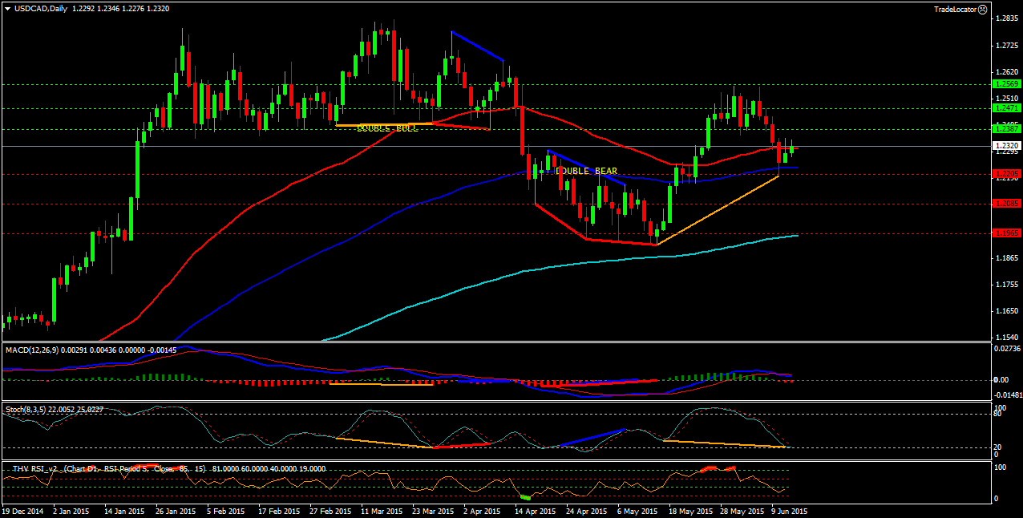The image size is (1023, 518).
Task: Click the MACD(12,26,9) indicator label
Action: pyautogui.click(x=32, y=350)
